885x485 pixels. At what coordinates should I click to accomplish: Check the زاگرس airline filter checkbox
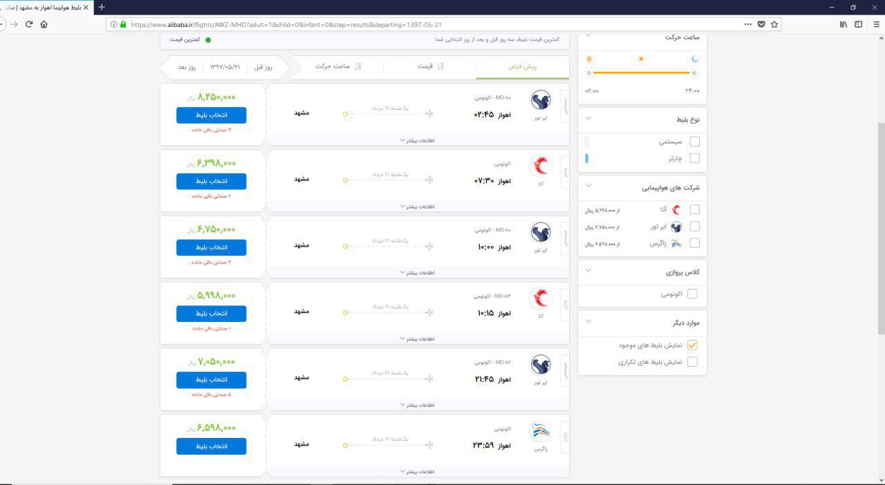coord(694,243)
